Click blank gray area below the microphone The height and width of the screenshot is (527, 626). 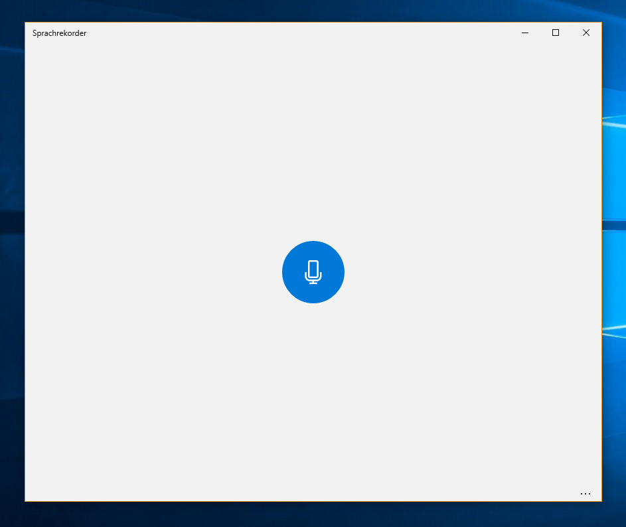pos(313,398)
